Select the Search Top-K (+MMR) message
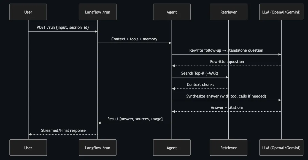Image resolution: width=308 pixels, height=160 pixels. point(200,73)
